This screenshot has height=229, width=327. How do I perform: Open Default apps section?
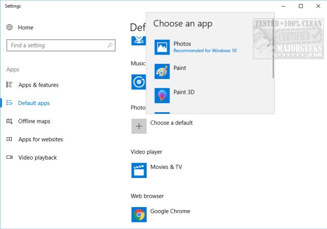point(34,103)
